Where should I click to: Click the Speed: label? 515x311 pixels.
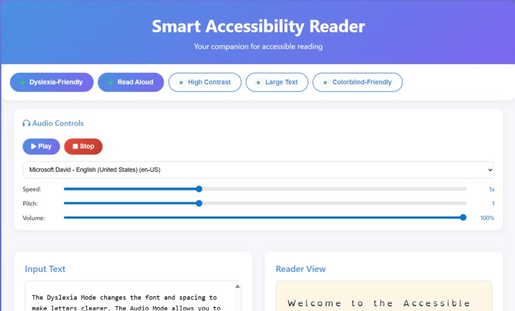coord(32,189)
